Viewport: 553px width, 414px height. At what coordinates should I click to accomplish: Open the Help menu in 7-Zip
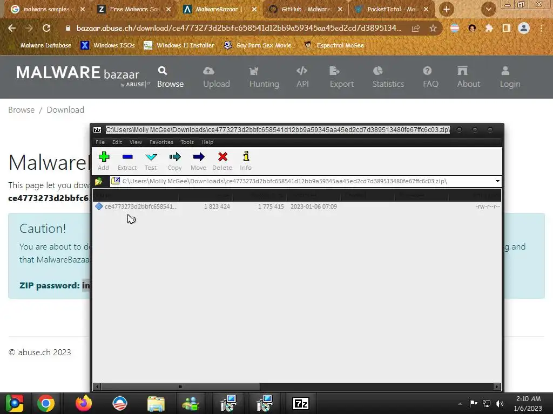click(207, 142)
